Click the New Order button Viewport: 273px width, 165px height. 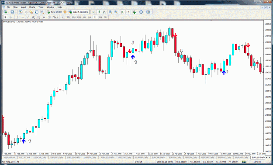click(54, 12)
